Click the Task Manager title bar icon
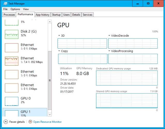The height and width of the screenshot is (129, 165). 4,3
